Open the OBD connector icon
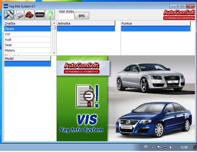Viewport: 197px width, 152px height. 40,15
